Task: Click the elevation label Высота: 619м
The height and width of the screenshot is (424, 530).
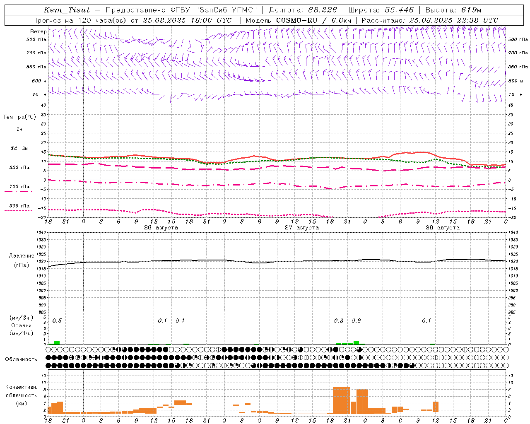Action: (x=453, y=10)
